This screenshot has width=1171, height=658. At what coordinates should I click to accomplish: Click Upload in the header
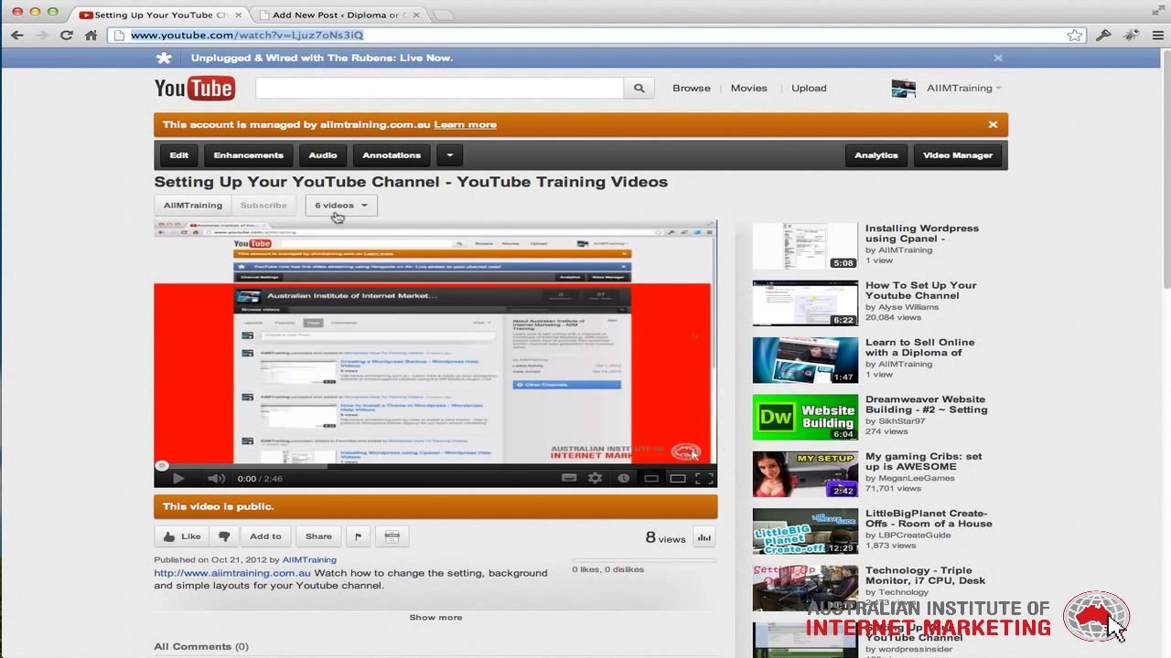tap(809, 88)
